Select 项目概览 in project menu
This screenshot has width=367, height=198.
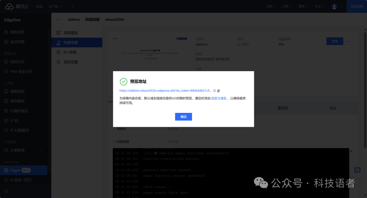77,33
